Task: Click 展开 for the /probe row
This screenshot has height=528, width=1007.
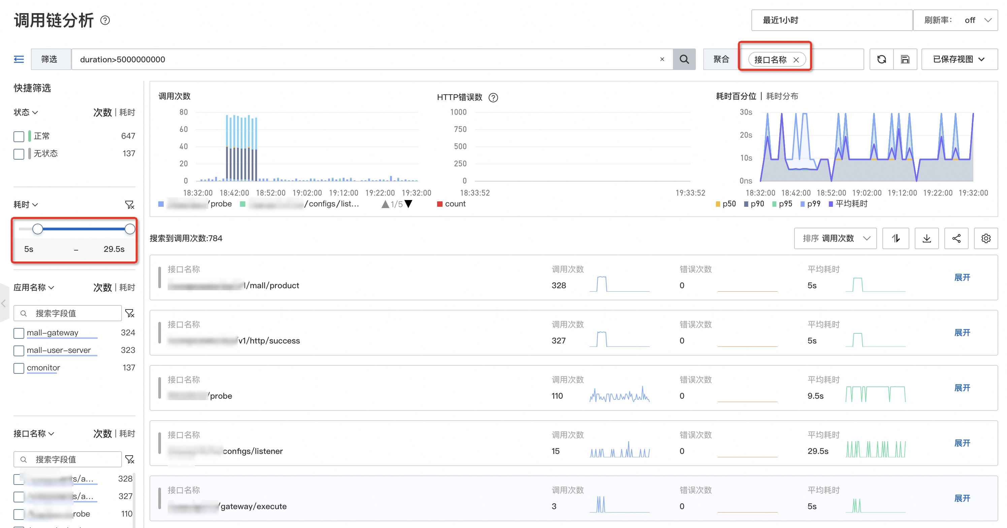Action: 962,388
